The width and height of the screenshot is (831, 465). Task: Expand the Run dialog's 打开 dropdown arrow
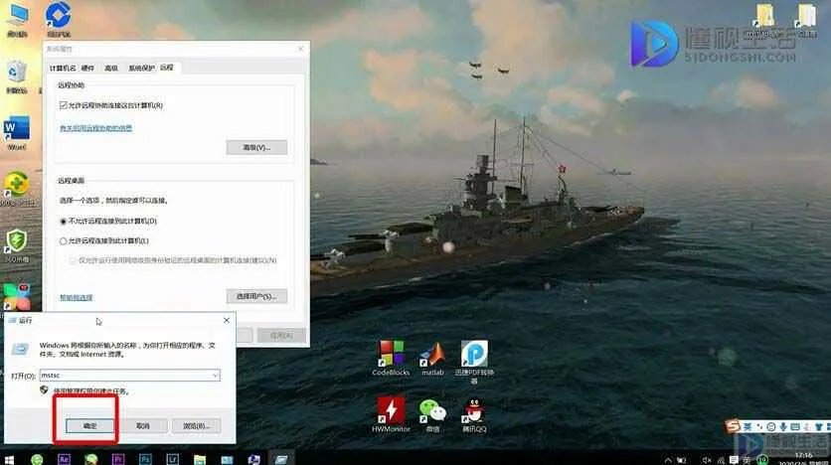tap(215, 376)
